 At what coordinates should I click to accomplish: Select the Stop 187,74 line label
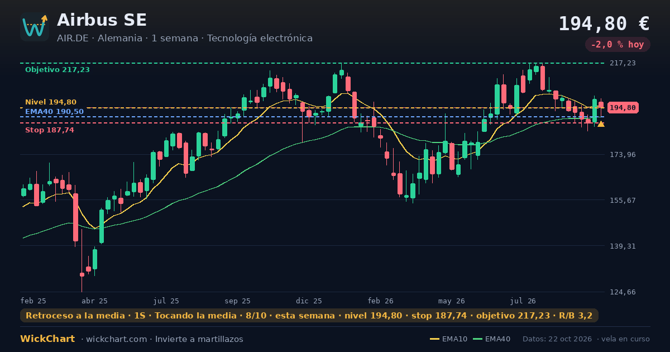(50, 130)
